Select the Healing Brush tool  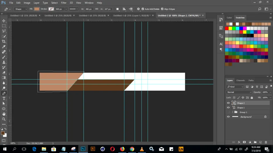pyautogui.click(x=4, y=52)
